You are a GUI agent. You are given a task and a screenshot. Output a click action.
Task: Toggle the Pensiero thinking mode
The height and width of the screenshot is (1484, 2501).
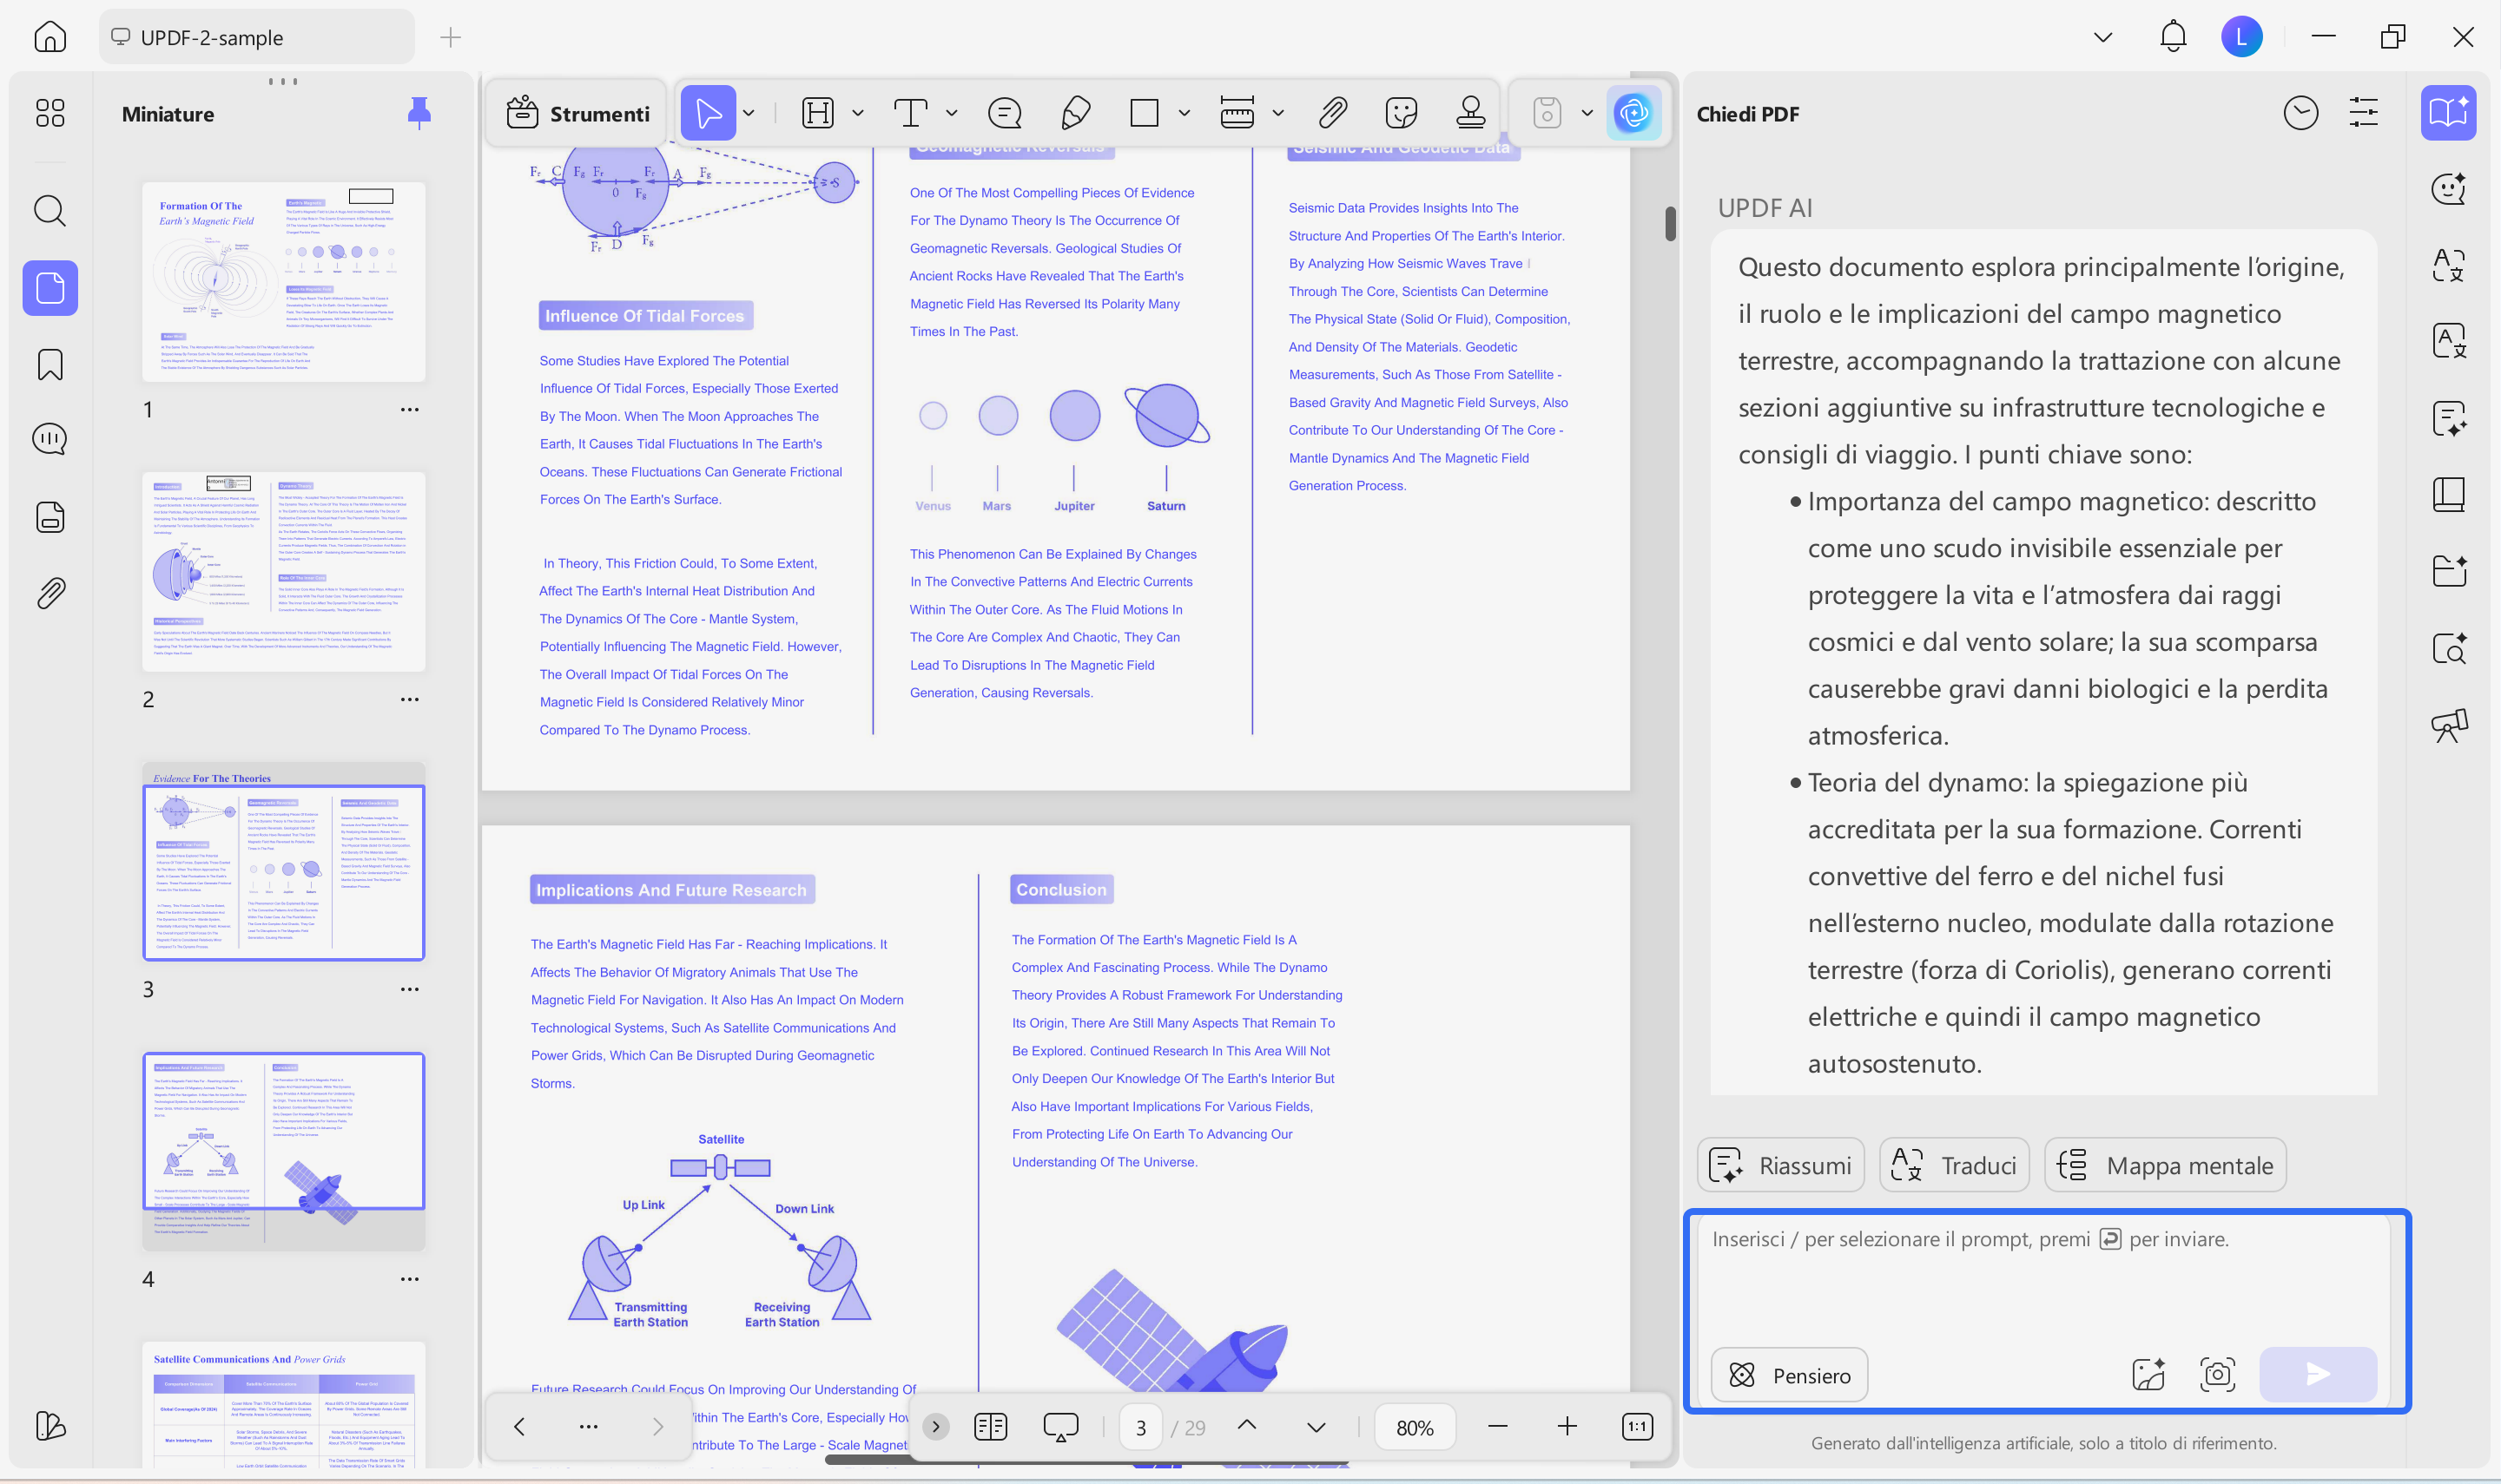[1790, 1375]
